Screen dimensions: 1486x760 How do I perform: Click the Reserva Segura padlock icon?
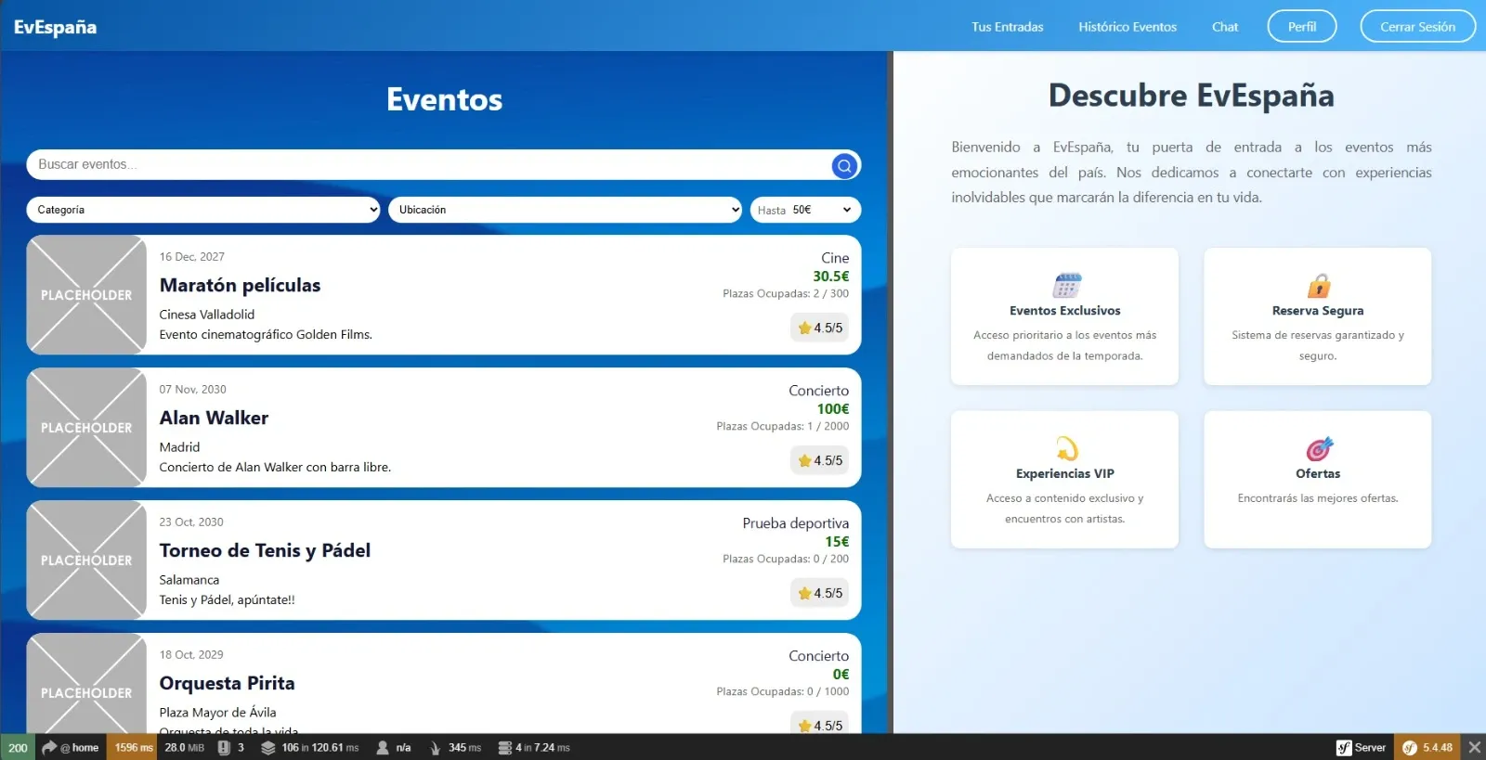click(1319, 285)
